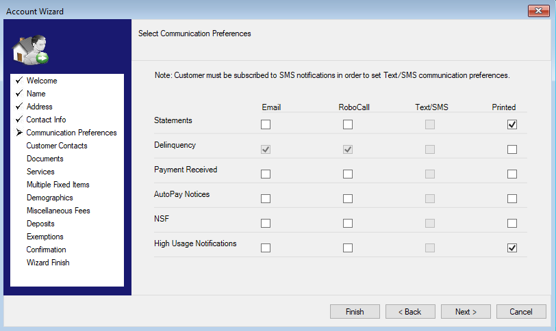This screenshot has width=556, height=331.
Task: Click Finish to complete the wizard
Action: coord(355,312)
